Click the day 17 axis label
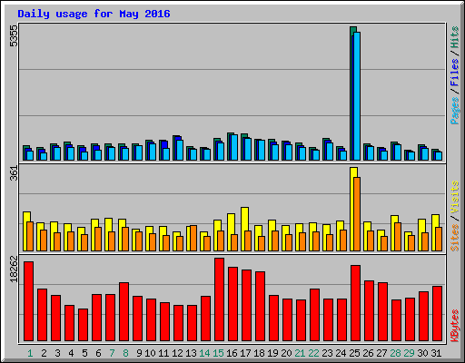The width and height of the screenshot is (465, 363). pos(245,353)
